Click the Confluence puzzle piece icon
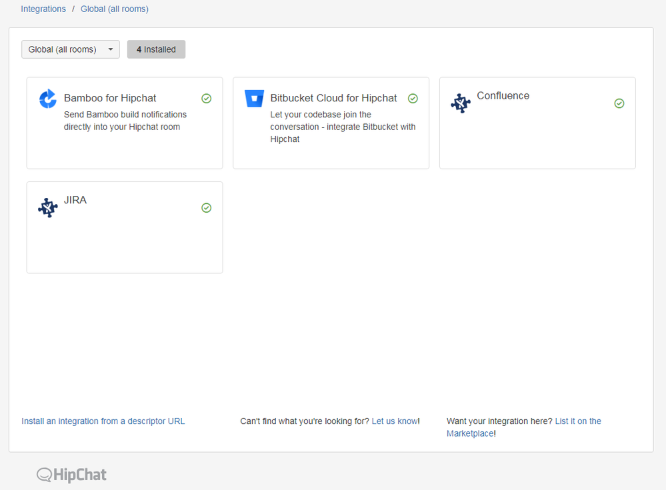The height and width of the screenshot is (490, 666). tap(461, 103)
